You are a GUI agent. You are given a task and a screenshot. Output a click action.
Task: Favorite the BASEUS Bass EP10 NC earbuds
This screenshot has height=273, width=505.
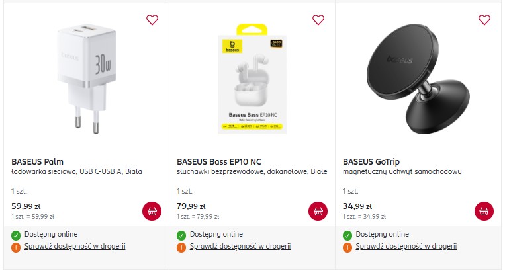click(x=318, y=20)
